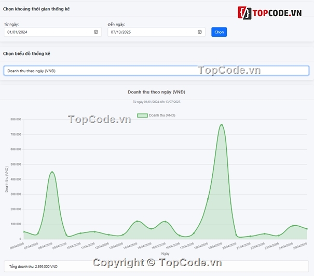Screen dimensions: 314x276
Task: Expand the chart type dropdown
Action: pyautogui.click(x=156, y=71)
